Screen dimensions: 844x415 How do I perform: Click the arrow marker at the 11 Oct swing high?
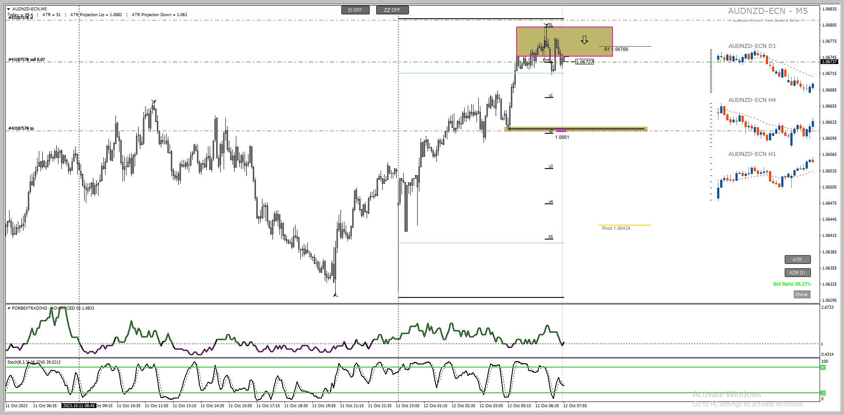153,102
